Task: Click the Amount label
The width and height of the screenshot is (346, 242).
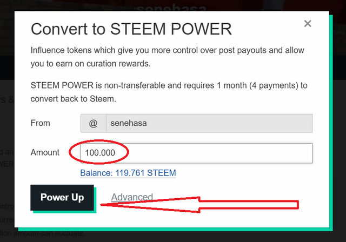Action: [x=45, y=152]
